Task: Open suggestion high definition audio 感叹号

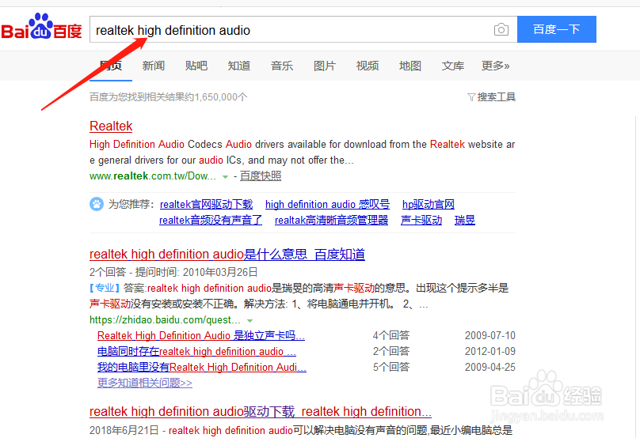Action: (x=327, y=204)
